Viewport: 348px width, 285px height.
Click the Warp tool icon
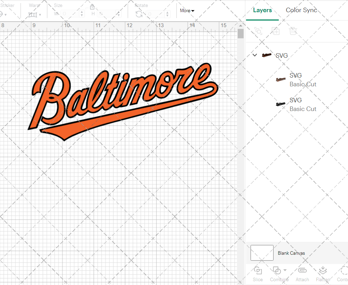[x=33, y=15]
